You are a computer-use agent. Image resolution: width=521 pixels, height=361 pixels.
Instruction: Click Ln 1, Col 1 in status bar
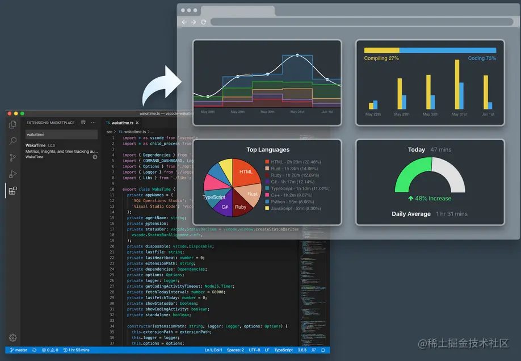pyautogui.click(x=213, y=350)
